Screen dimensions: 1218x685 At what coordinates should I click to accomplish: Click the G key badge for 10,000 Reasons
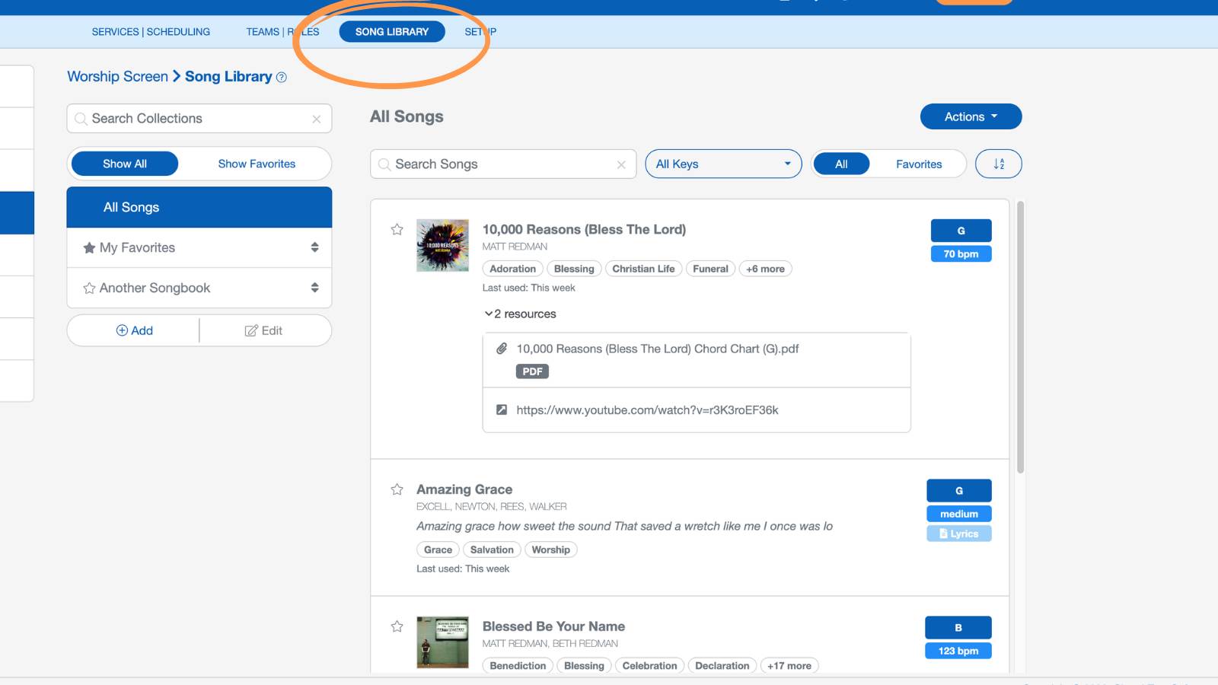(x=961, y=231)
